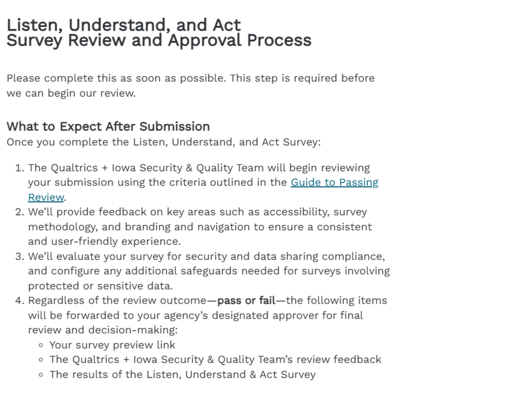This screenshot has width=510, height=415.
Task: Click the "we can begin our review" line
Action: pyautogui.click(x=71, y=93)
